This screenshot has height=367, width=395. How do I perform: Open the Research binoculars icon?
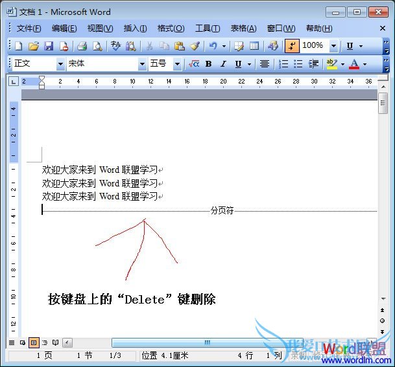pyautogui.click(x=131, y=46)
